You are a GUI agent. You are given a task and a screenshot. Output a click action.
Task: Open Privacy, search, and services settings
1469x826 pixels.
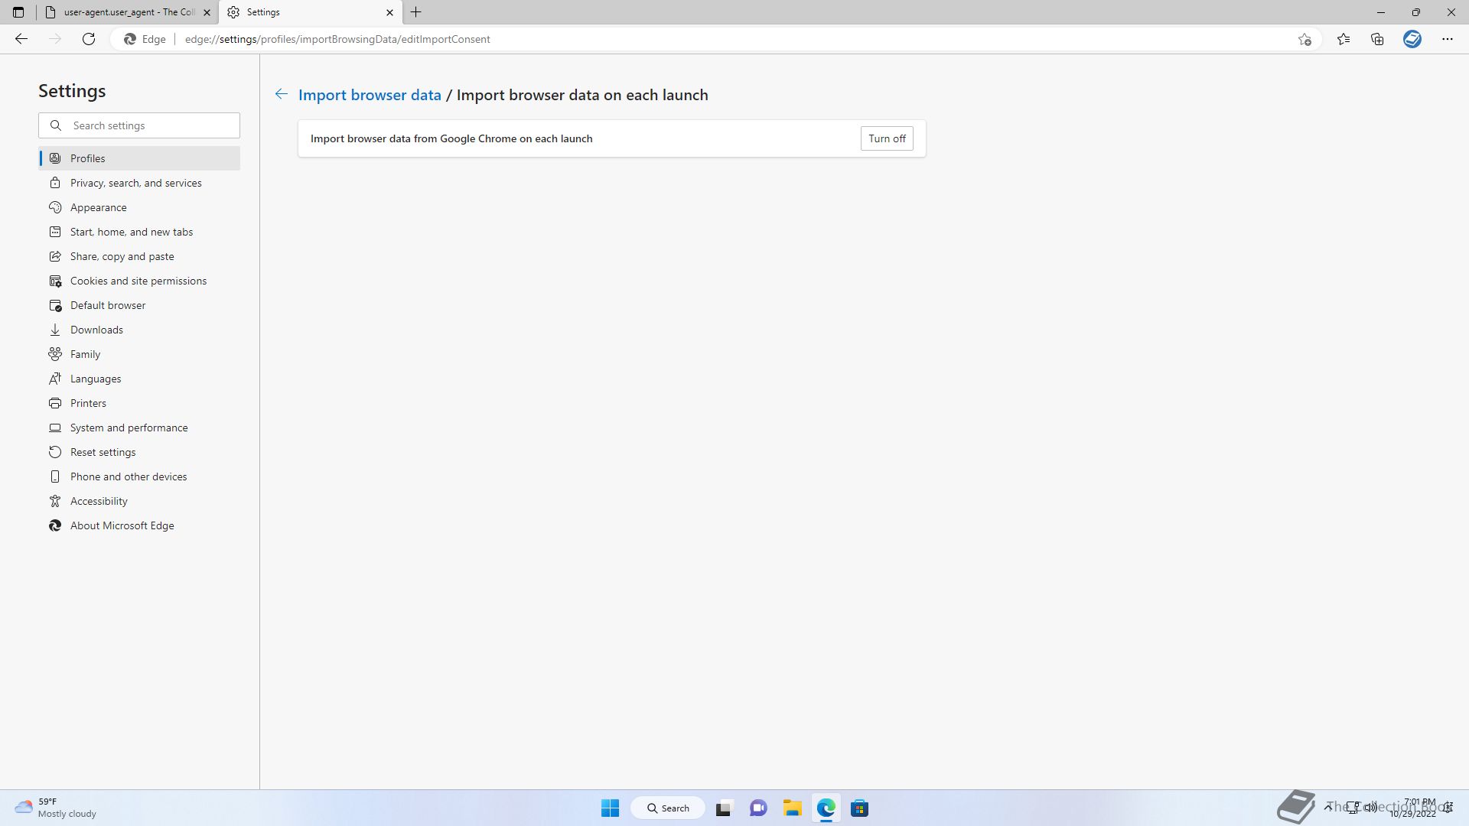coord(139,183)
